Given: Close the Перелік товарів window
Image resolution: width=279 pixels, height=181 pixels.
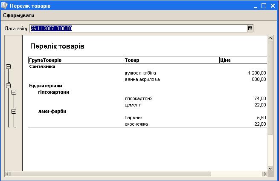Looking at the screenshot, I should pyautogui.click(x=273, y=6).
